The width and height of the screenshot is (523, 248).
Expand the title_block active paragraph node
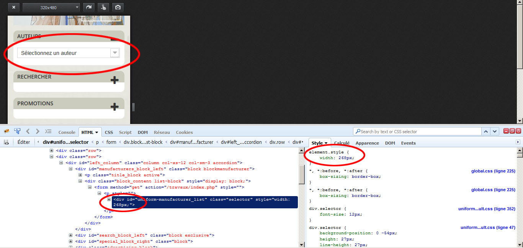(x=80, y=175)
